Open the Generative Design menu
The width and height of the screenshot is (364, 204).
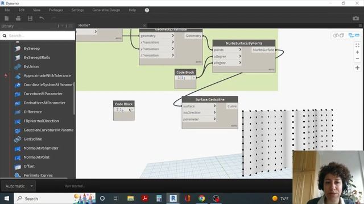click(106, 10)
